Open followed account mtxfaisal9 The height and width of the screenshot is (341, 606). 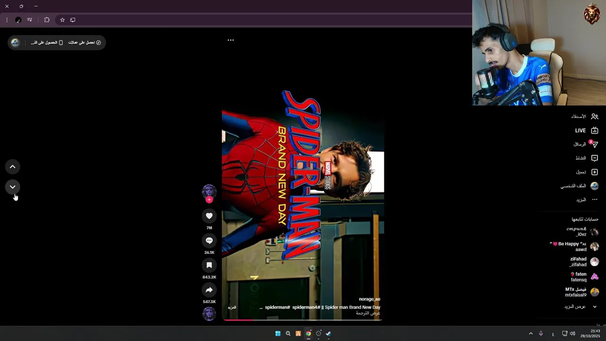(581, 292)
